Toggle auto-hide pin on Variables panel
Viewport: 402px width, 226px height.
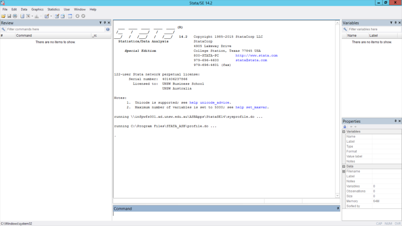pos(396,23)
